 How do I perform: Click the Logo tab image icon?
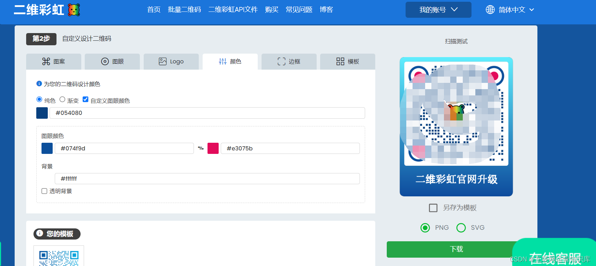pos(163,62)
